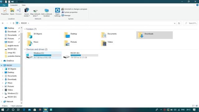Go back with the Back arrow
The width and height of the screenshot is (199, 112).
3,23
